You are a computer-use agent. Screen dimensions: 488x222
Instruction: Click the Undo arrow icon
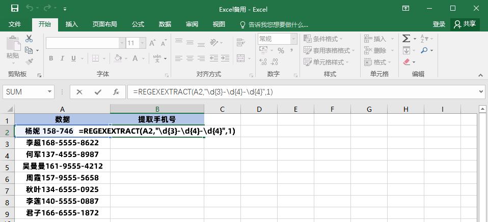tap(30, 9)
